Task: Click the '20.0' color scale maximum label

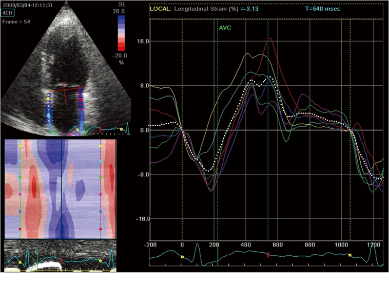Action: 119,11
